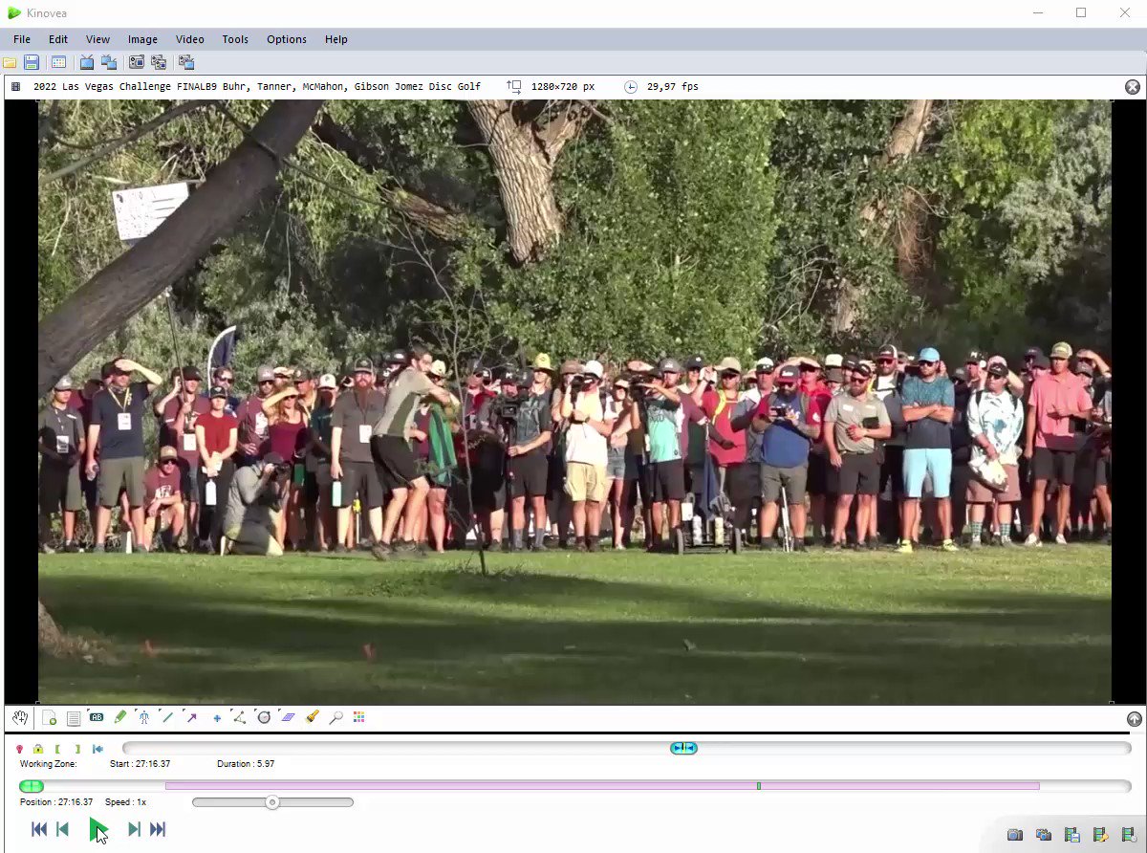
Task: Toggle the file explorer panel icon
Action: [58, 62]
